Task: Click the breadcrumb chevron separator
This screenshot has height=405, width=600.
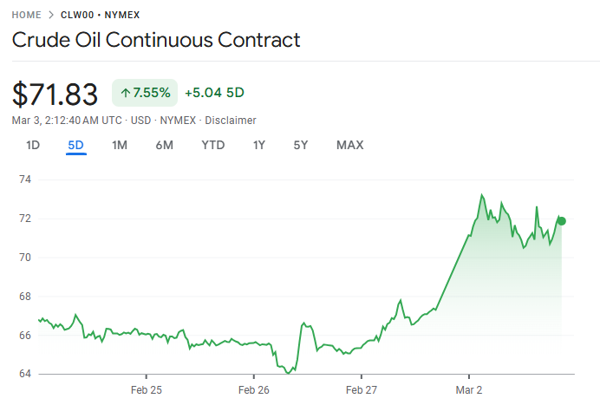Action: point(53,15)
